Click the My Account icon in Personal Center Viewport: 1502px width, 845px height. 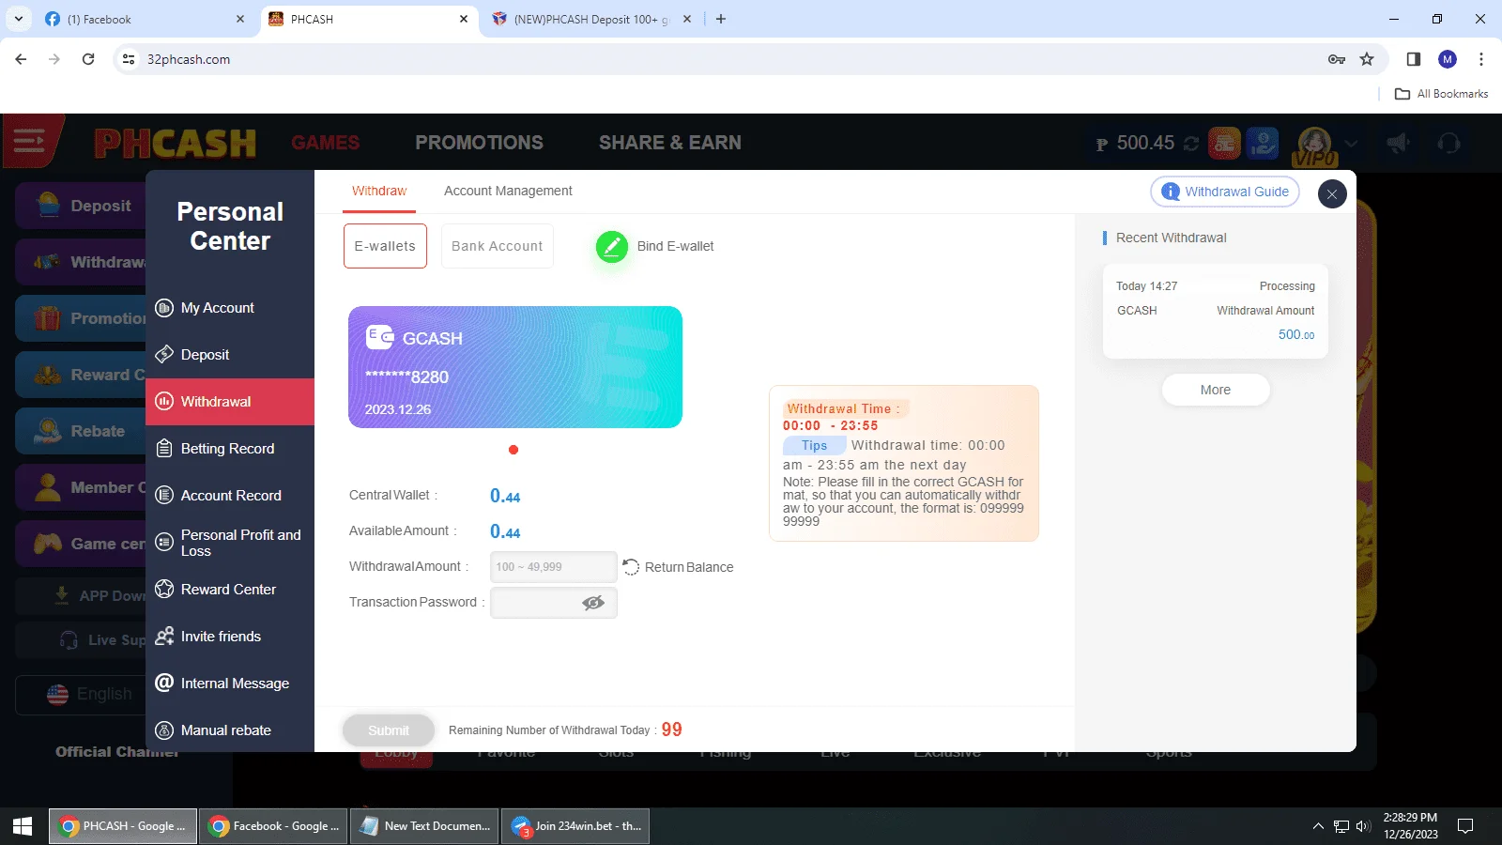[x=164, y=308]
